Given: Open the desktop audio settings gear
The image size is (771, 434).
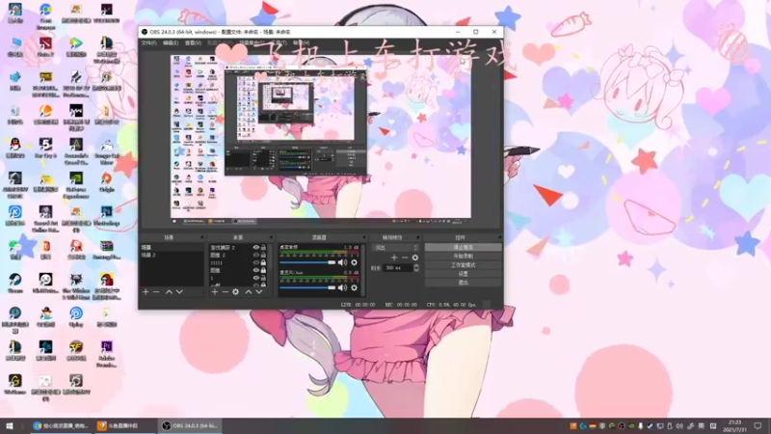Looking at the screenshot, I should 354,262.
